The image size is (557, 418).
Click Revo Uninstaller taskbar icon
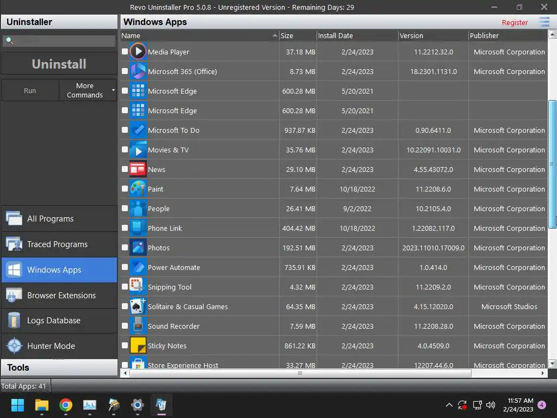[x=161, y=404]
